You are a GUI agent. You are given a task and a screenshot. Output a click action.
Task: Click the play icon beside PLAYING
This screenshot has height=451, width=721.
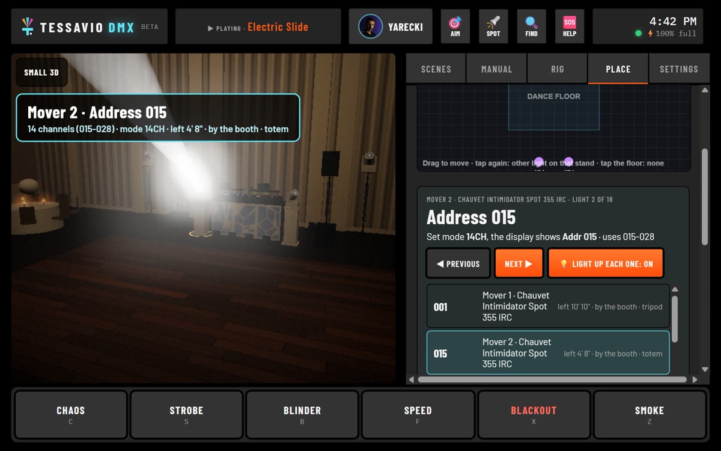click(210, 28)
